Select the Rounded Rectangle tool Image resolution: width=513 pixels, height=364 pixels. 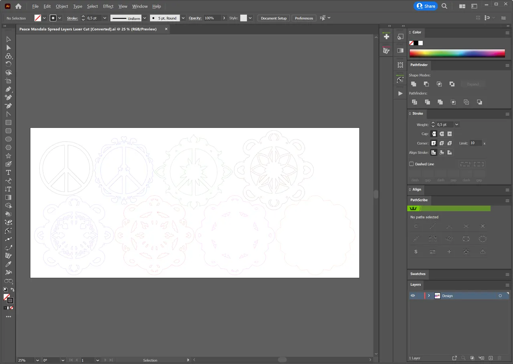[8, 131]
